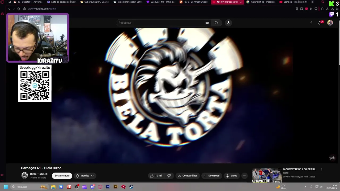Go forward with the browser forward arrow
This screenshot has height=191, width=340.
click(x=14, y=9)
